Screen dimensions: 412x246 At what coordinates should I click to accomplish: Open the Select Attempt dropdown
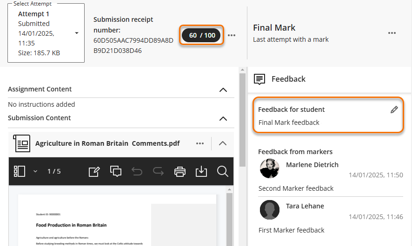click(46, 33)
